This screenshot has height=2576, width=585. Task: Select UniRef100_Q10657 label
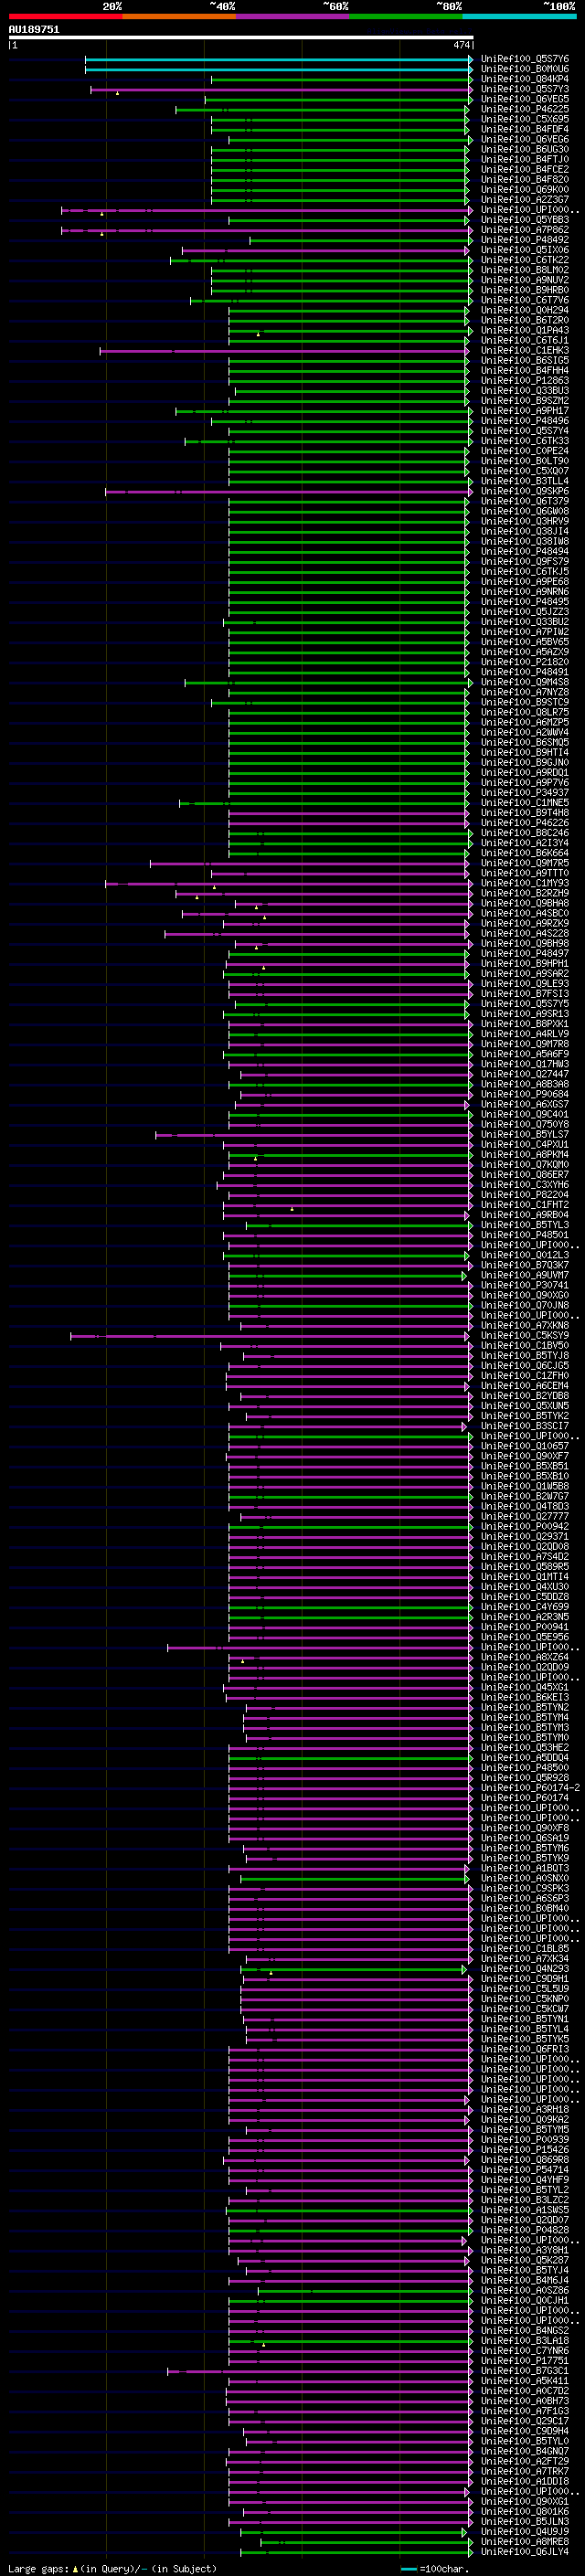(x=525, y=1446)
